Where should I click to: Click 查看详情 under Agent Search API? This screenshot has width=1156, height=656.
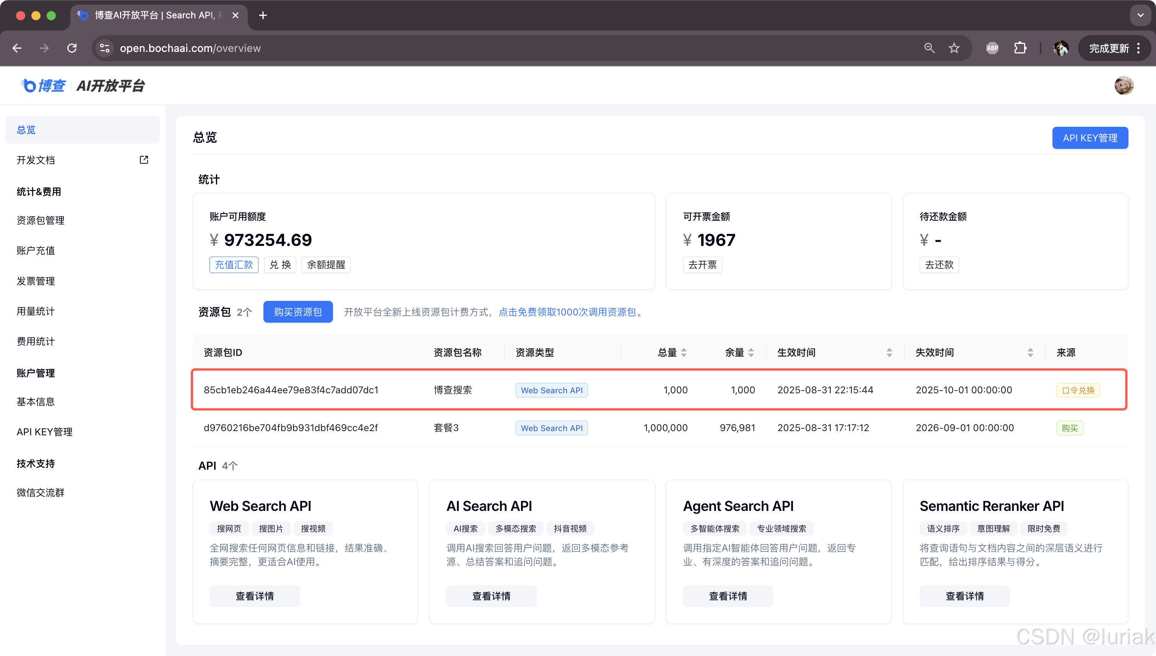click(728, 596)
